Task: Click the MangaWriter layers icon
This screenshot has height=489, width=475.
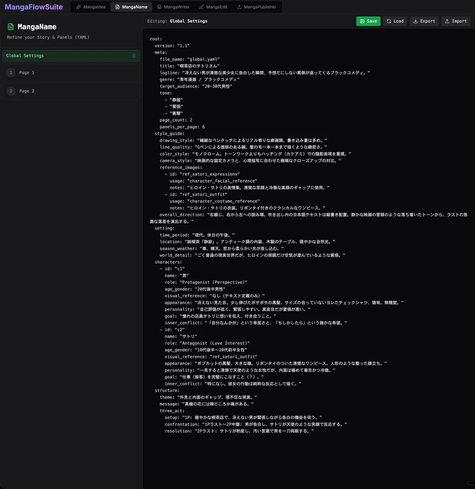Action: [x=159, y=7]
